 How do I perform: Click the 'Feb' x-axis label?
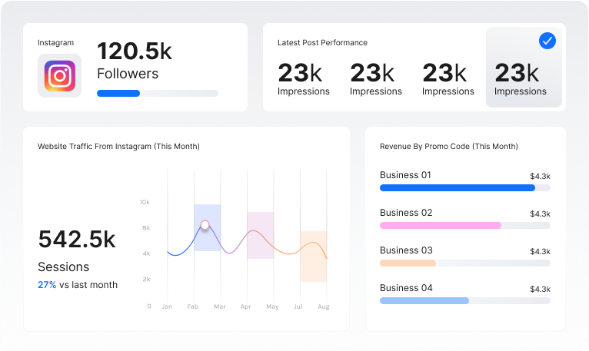coord(193,306)
